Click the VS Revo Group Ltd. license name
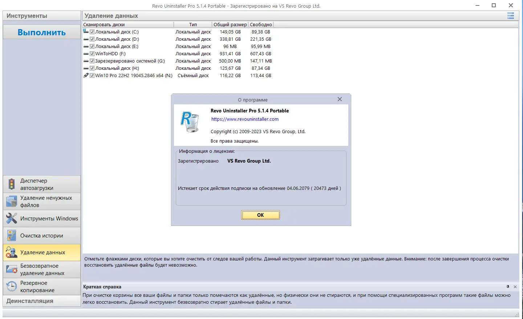 (x=249, y=161)
